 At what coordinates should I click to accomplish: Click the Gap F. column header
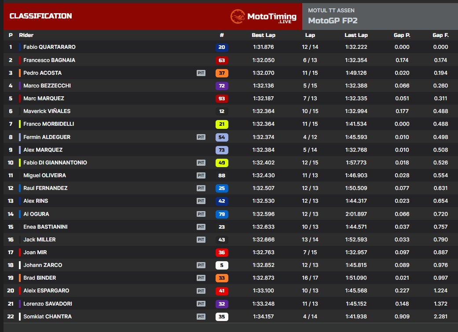[440, 35]
